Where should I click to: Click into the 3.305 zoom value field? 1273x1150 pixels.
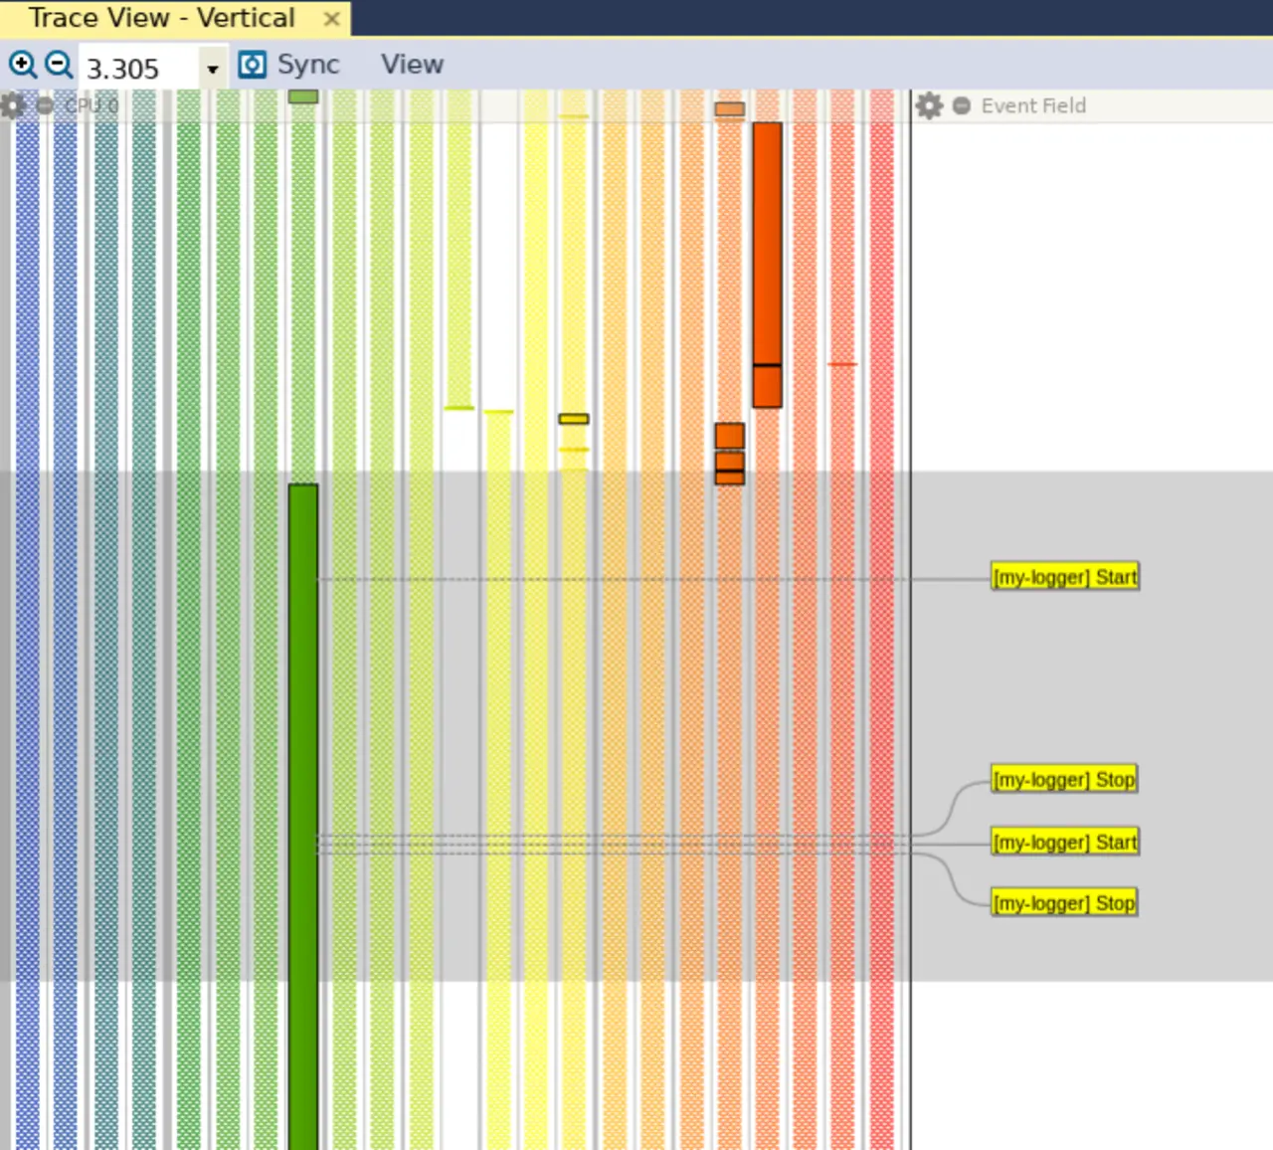click(x=139, y=69)
